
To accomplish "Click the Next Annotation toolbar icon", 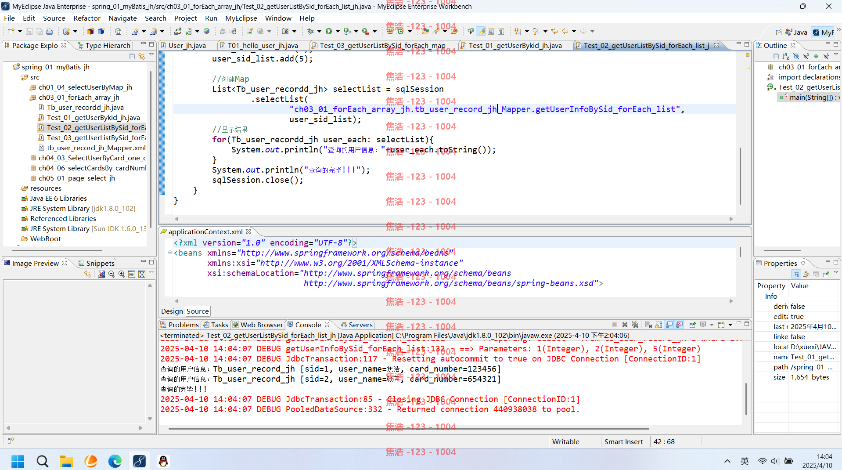I will click(x=517, y=31).
